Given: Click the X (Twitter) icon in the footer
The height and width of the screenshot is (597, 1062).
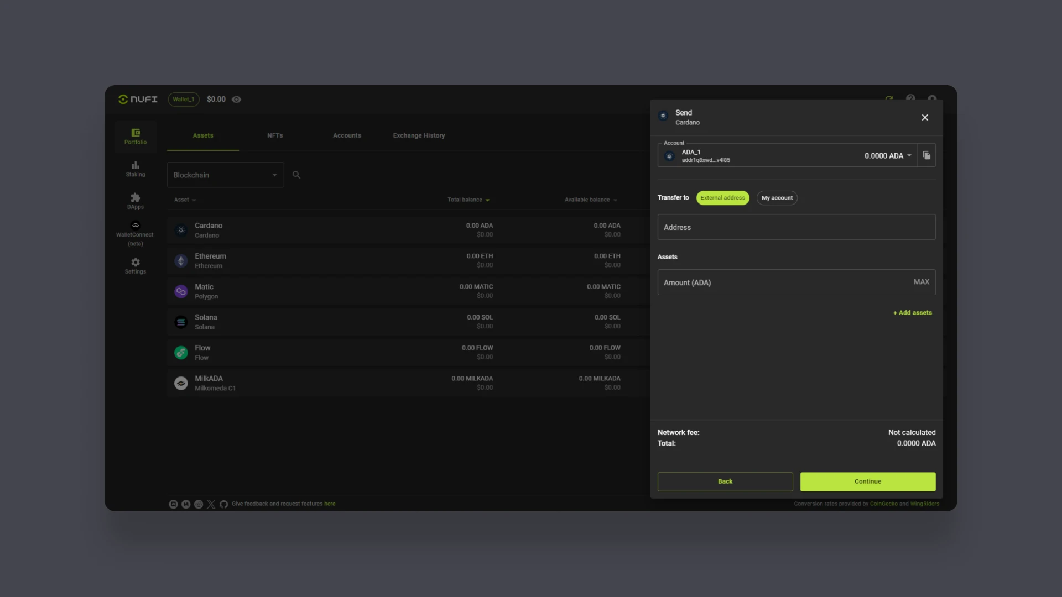Looking at the screenshot, I should pyautogui.click(x=211, y=504).
